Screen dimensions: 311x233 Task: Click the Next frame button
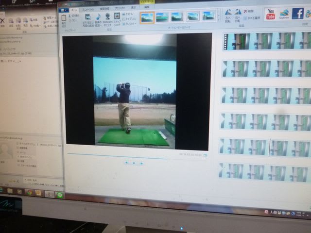click(141, 164)
